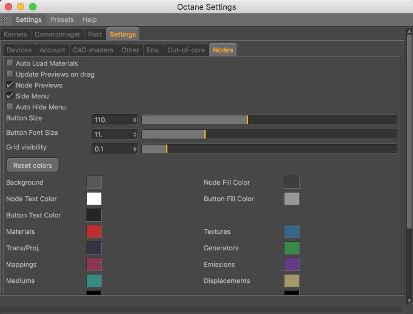This screenshot has height=314, width=413.
Task: Enable Auto Load Materials checkbox
Action: pos(10,63)
